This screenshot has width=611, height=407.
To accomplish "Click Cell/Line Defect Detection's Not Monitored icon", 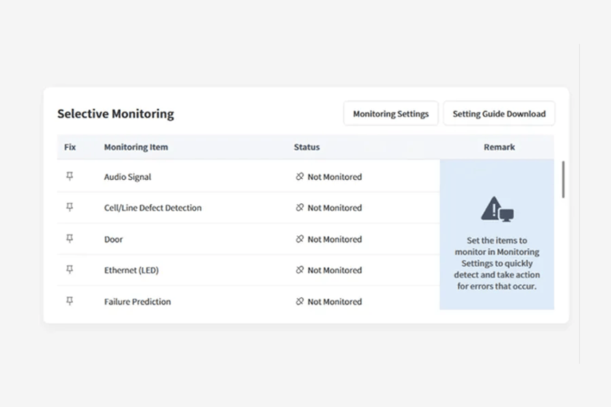I will [x=299, y=208].
